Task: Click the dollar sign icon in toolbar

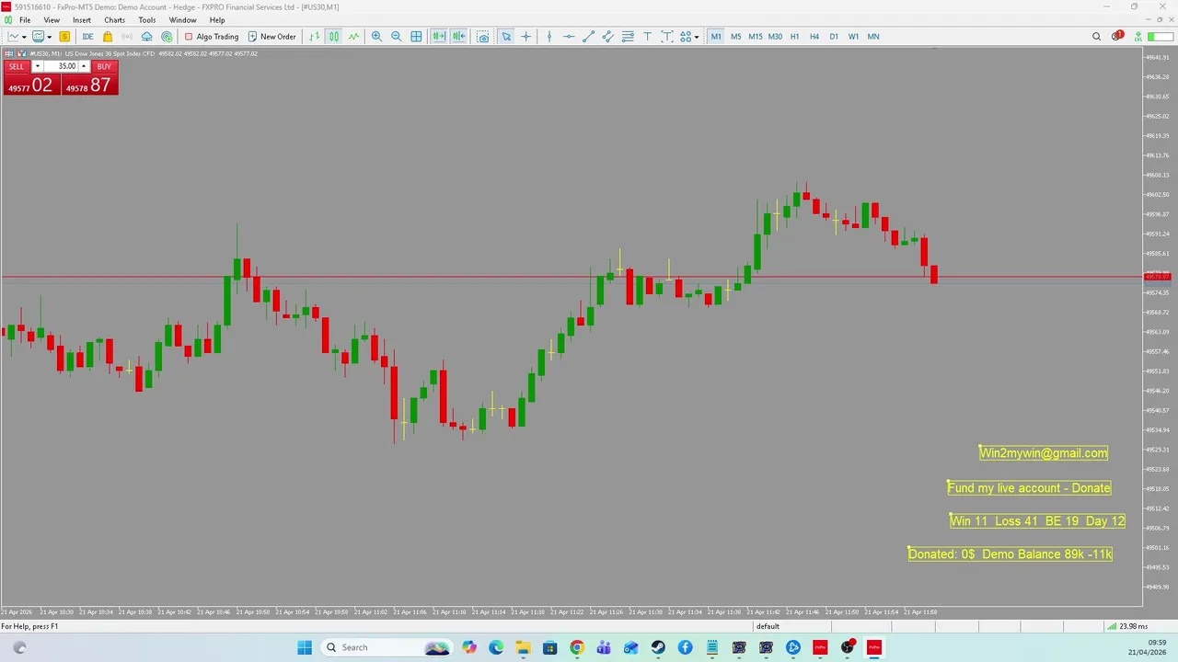Action: pyautogui.click(x=64, y=37)
